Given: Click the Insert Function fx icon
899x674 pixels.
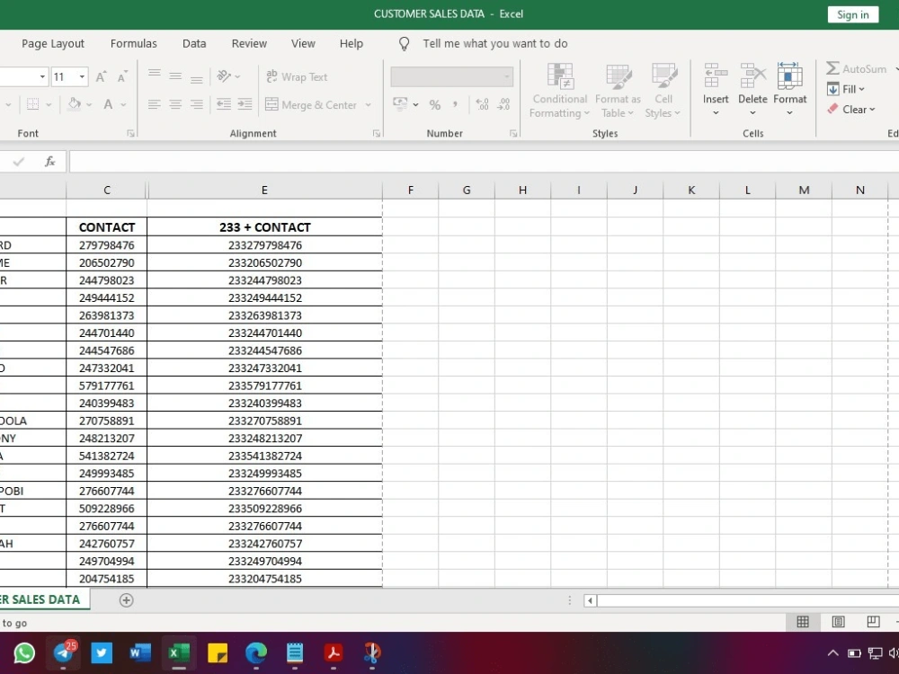Looking at the screenshot, I should (49, 162).
